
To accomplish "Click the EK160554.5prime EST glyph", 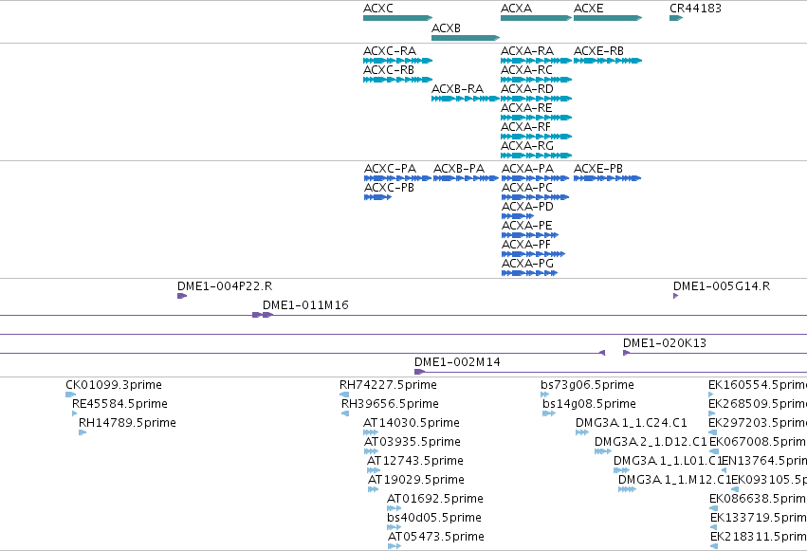I will coord(711,395).
